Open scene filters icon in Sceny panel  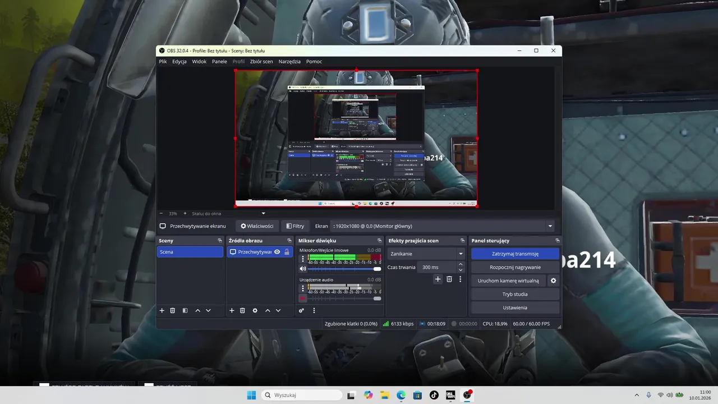[185, 310]
